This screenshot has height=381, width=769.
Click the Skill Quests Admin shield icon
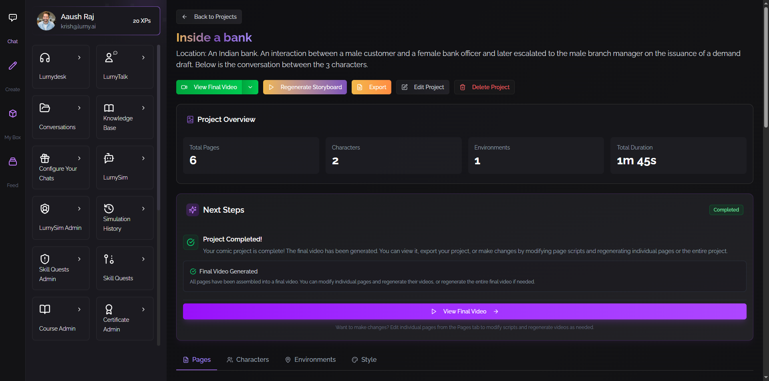click(x=45, y=259)
